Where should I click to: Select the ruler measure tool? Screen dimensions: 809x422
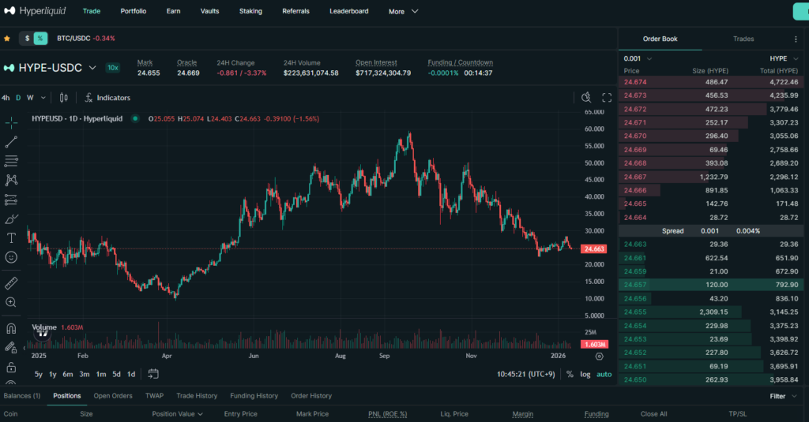11,282
